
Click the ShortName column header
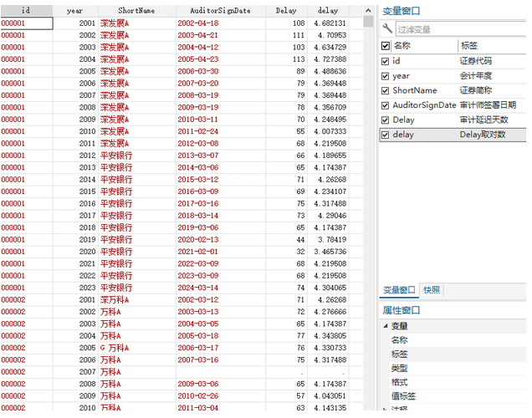(137, 11)
